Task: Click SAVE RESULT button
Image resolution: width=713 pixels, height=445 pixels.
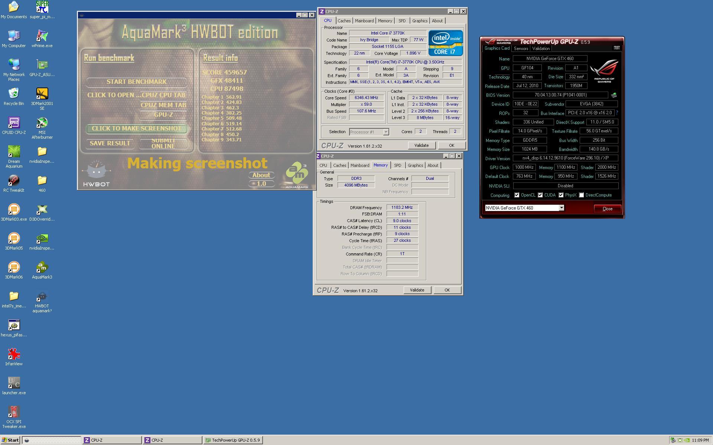Action: 110,144
